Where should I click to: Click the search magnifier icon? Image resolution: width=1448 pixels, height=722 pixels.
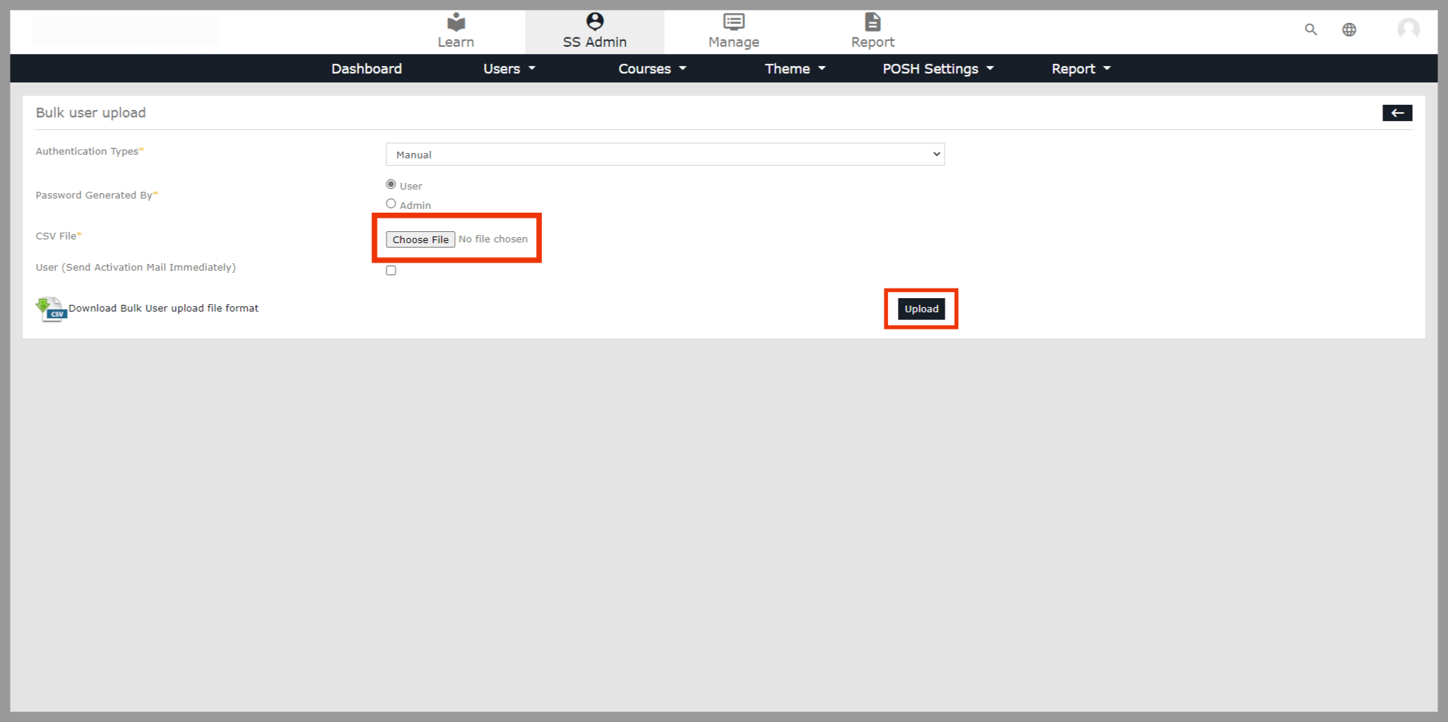pos(1310,30)
